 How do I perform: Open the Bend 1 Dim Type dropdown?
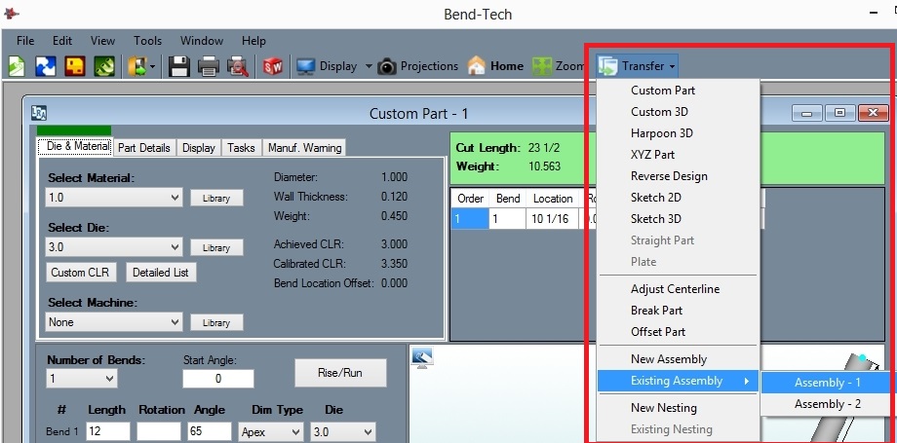[x=271, y=431]
